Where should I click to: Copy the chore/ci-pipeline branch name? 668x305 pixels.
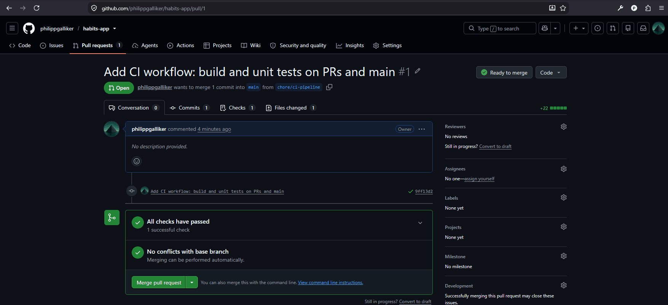(x=329, y=87)
